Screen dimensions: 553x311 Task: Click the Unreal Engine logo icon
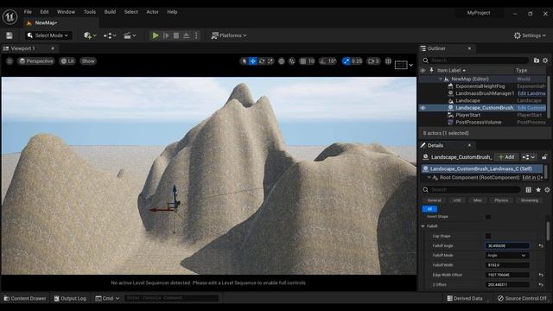(10, 16)
